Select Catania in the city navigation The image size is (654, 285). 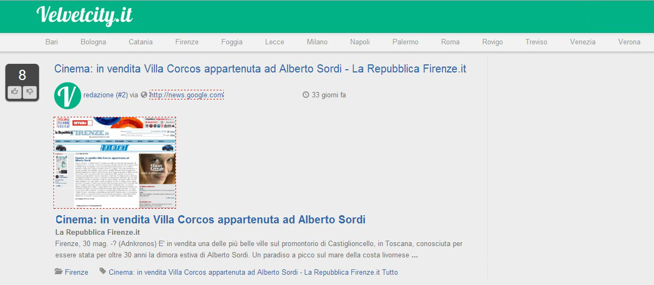tap(141, 42)
